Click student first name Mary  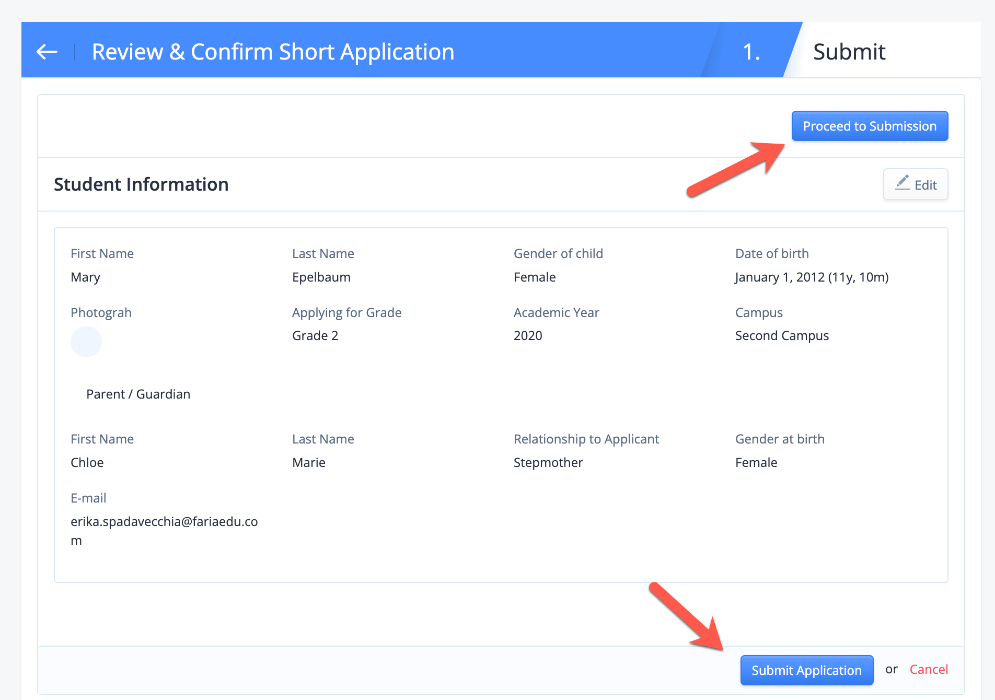[x=85, y=277]
